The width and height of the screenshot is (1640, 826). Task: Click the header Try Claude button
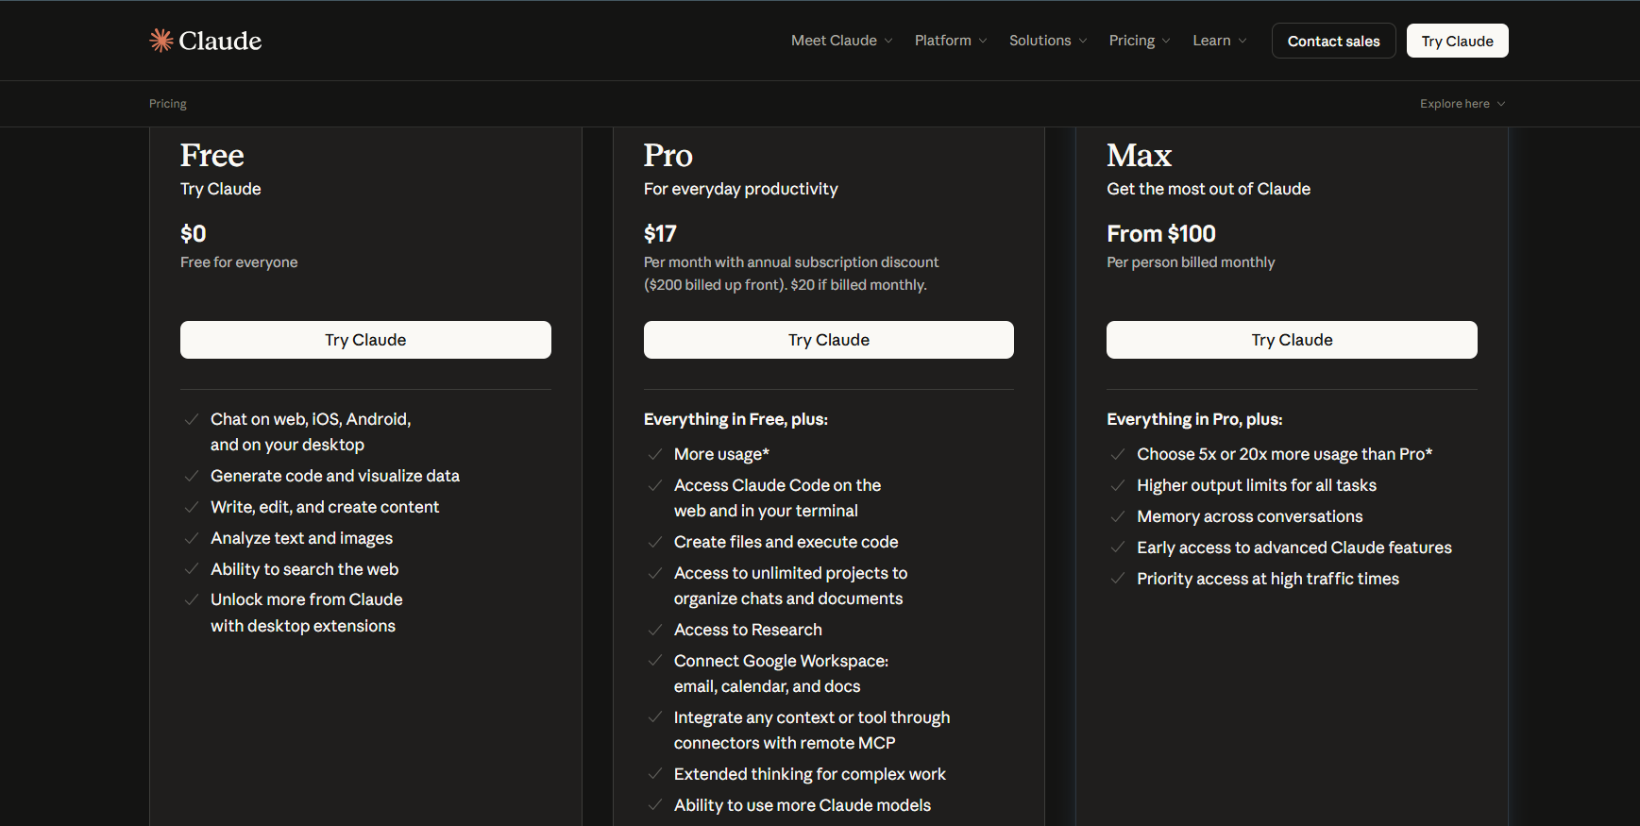1457,41
